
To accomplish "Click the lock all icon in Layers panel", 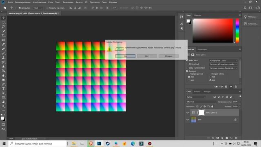I will 212,107.
